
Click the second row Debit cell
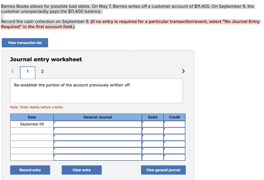pos(153,131)
